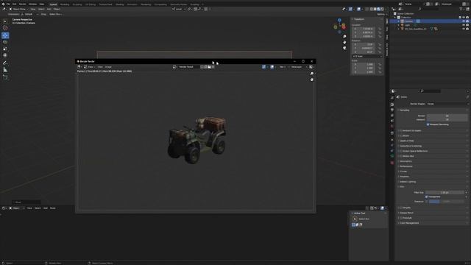Open the World properties tab icon
This screenshot has width=471, height=265.
tap(392, 126)
